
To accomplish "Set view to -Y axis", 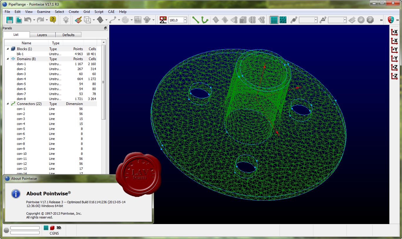I will (394, 58).
